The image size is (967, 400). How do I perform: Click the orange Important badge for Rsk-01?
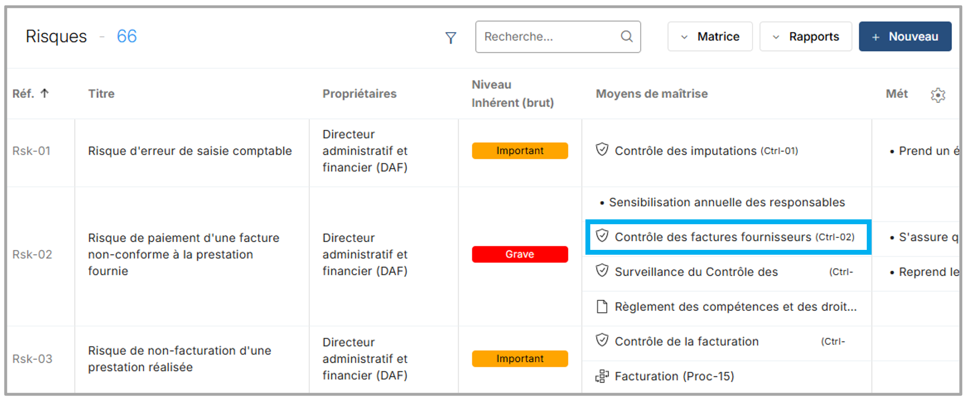520,151
